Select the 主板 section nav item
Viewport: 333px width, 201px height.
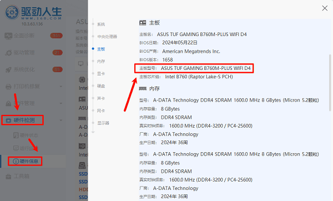pyautogui.click(x=101, y=49)
